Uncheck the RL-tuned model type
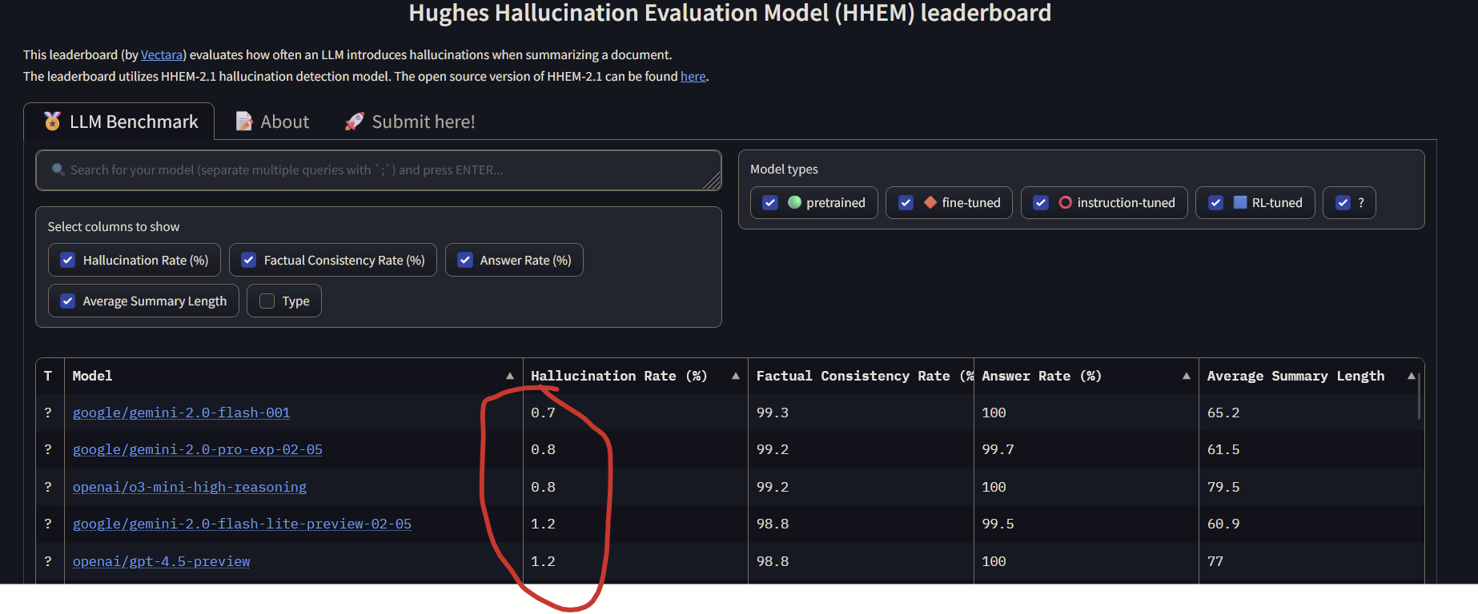The height and width of the screenshot is (614, 1478). tap(1216, 202)
